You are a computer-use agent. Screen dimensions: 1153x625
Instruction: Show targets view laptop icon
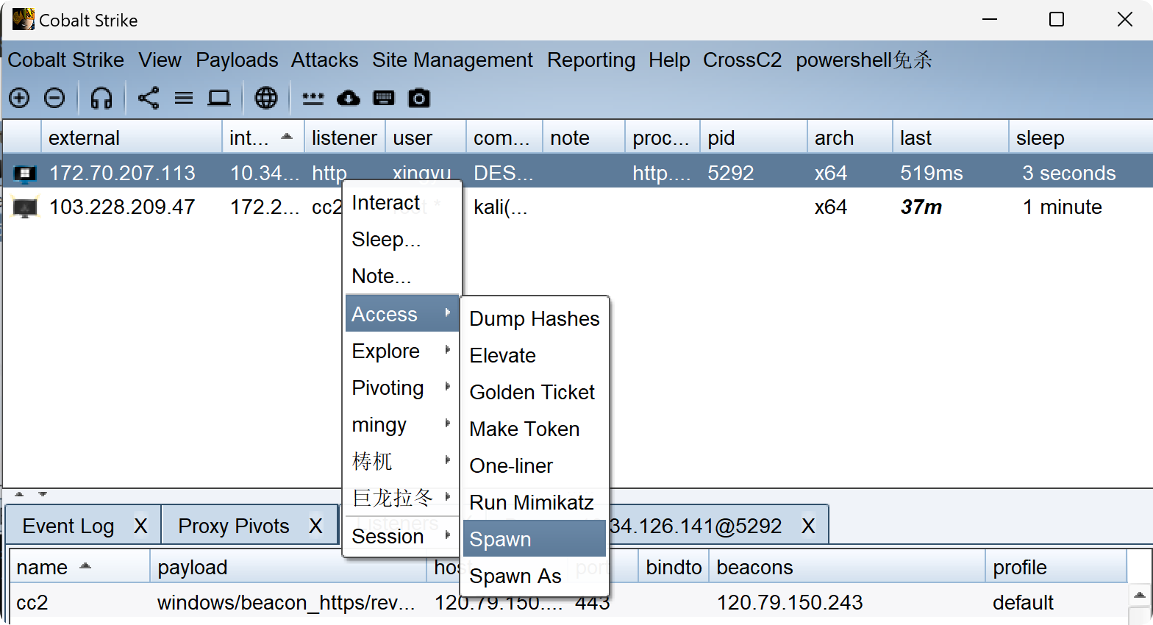coord(219,98)
